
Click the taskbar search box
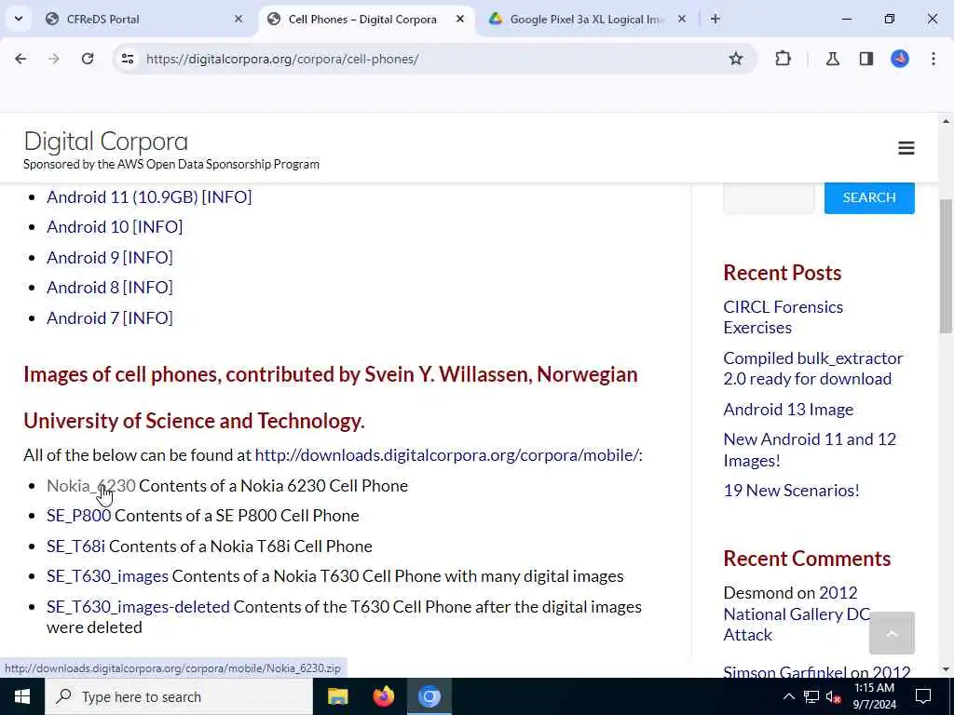pyautogui.click(x=179, y=696)
